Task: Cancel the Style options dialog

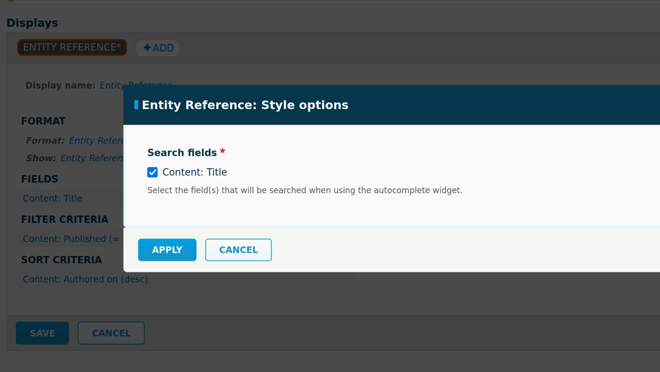Action: [238, 250]
